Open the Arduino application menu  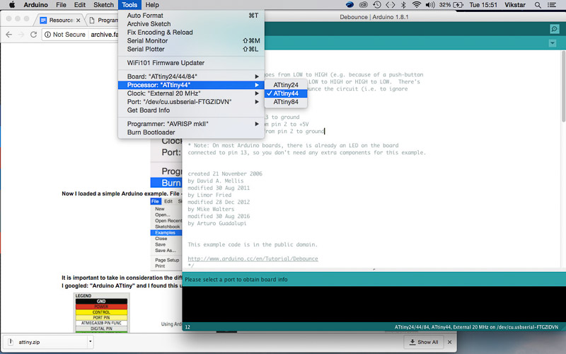[36, 5]
